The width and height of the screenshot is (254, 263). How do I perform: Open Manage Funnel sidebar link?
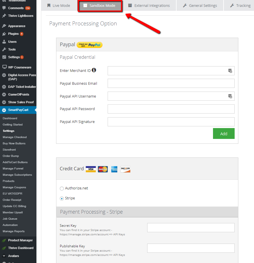(13, 169)
